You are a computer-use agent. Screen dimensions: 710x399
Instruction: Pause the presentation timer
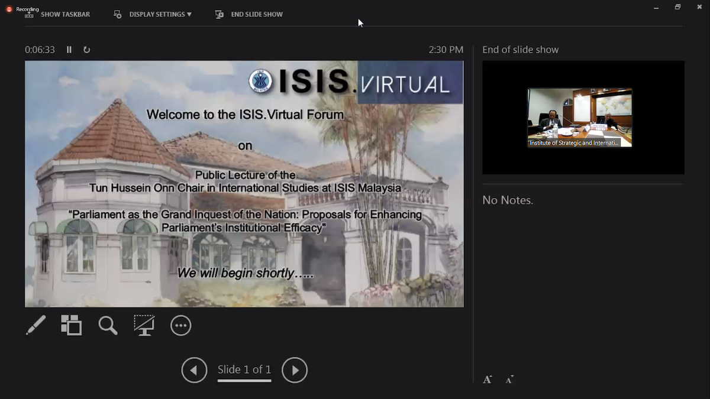pyautogui.click(x=69, y=50)
